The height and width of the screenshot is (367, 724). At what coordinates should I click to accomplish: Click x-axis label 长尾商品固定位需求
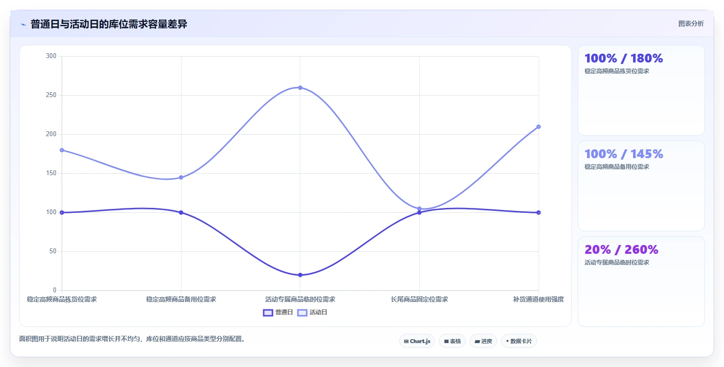click(x=419, y=299)
